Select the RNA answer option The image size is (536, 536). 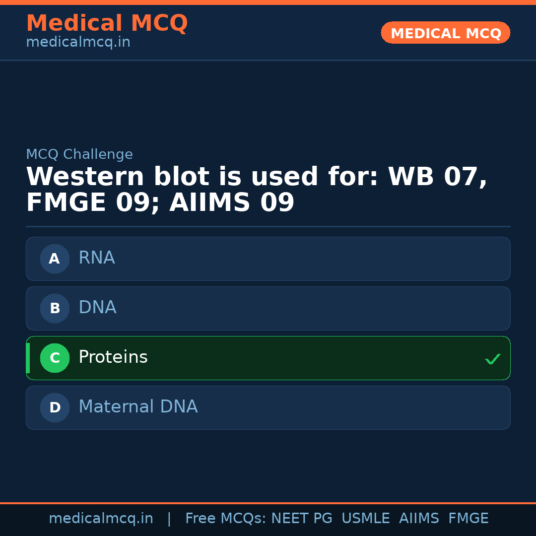click(x=268, y=259)
